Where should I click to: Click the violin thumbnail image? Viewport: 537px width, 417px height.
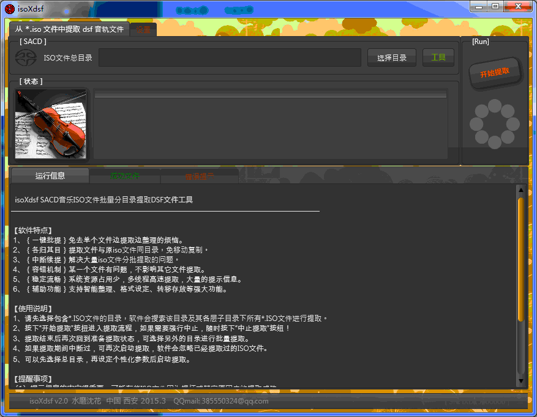pyautogui.click(x=51, y=124)
